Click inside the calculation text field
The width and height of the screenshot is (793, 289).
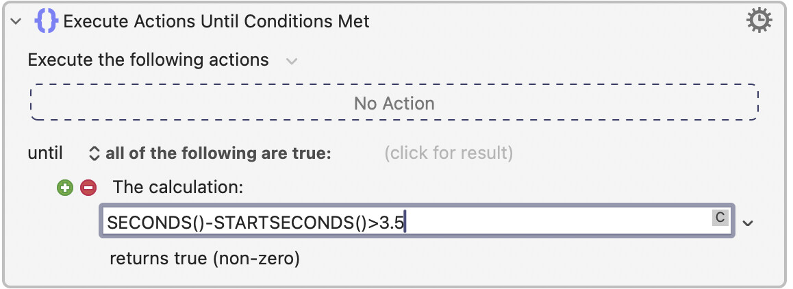548,222
